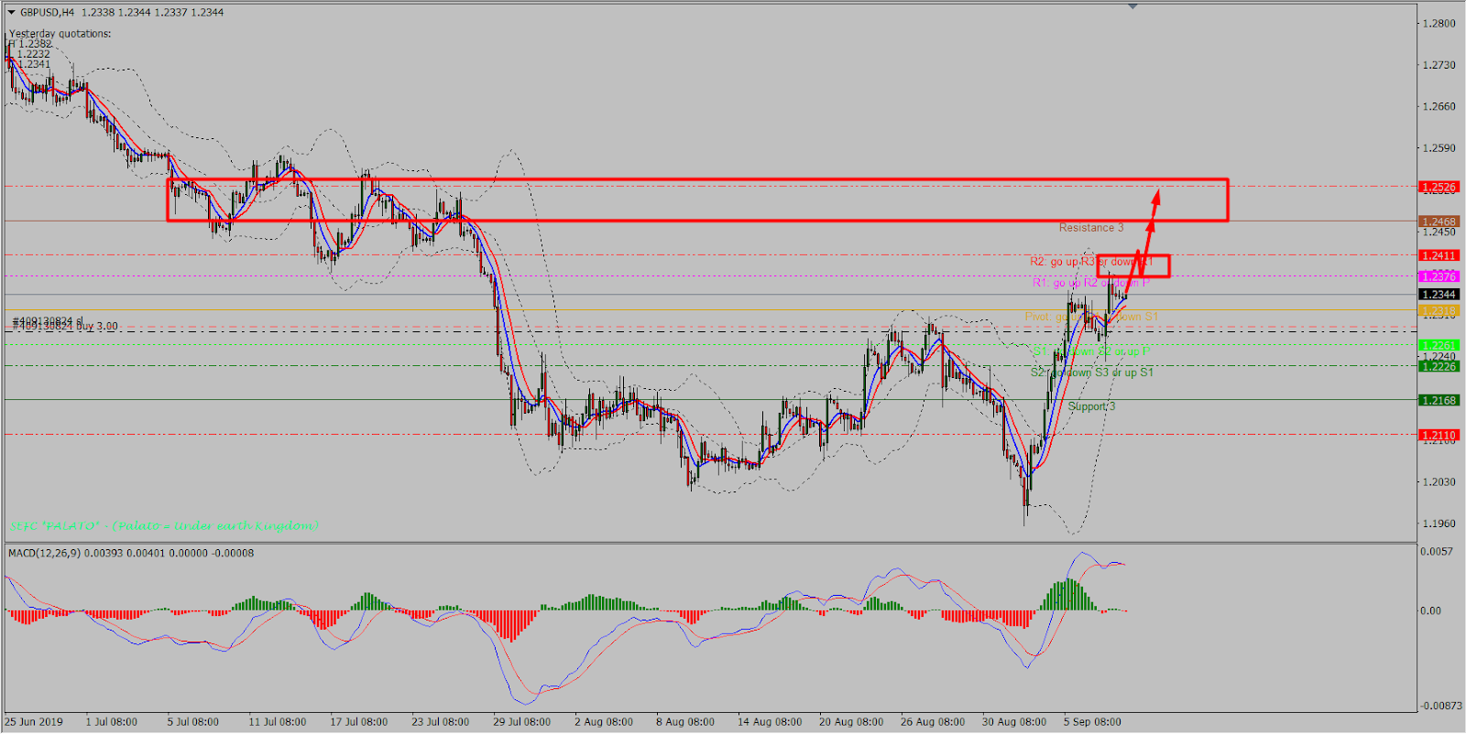Click the orange 1.2318 pivot price tag
1466x734 pixels.
(1438, 311)
